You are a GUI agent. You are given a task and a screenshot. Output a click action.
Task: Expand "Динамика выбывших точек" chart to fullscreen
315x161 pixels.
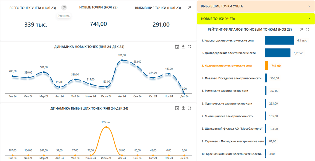189,108
